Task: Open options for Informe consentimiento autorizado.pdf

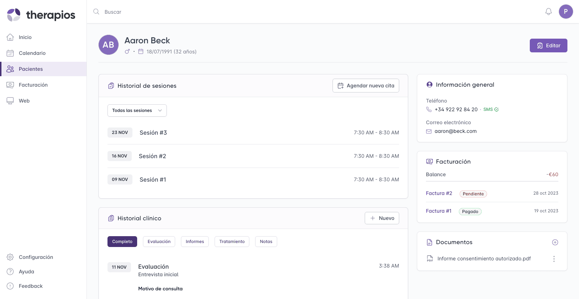Action: click(554, 259)
